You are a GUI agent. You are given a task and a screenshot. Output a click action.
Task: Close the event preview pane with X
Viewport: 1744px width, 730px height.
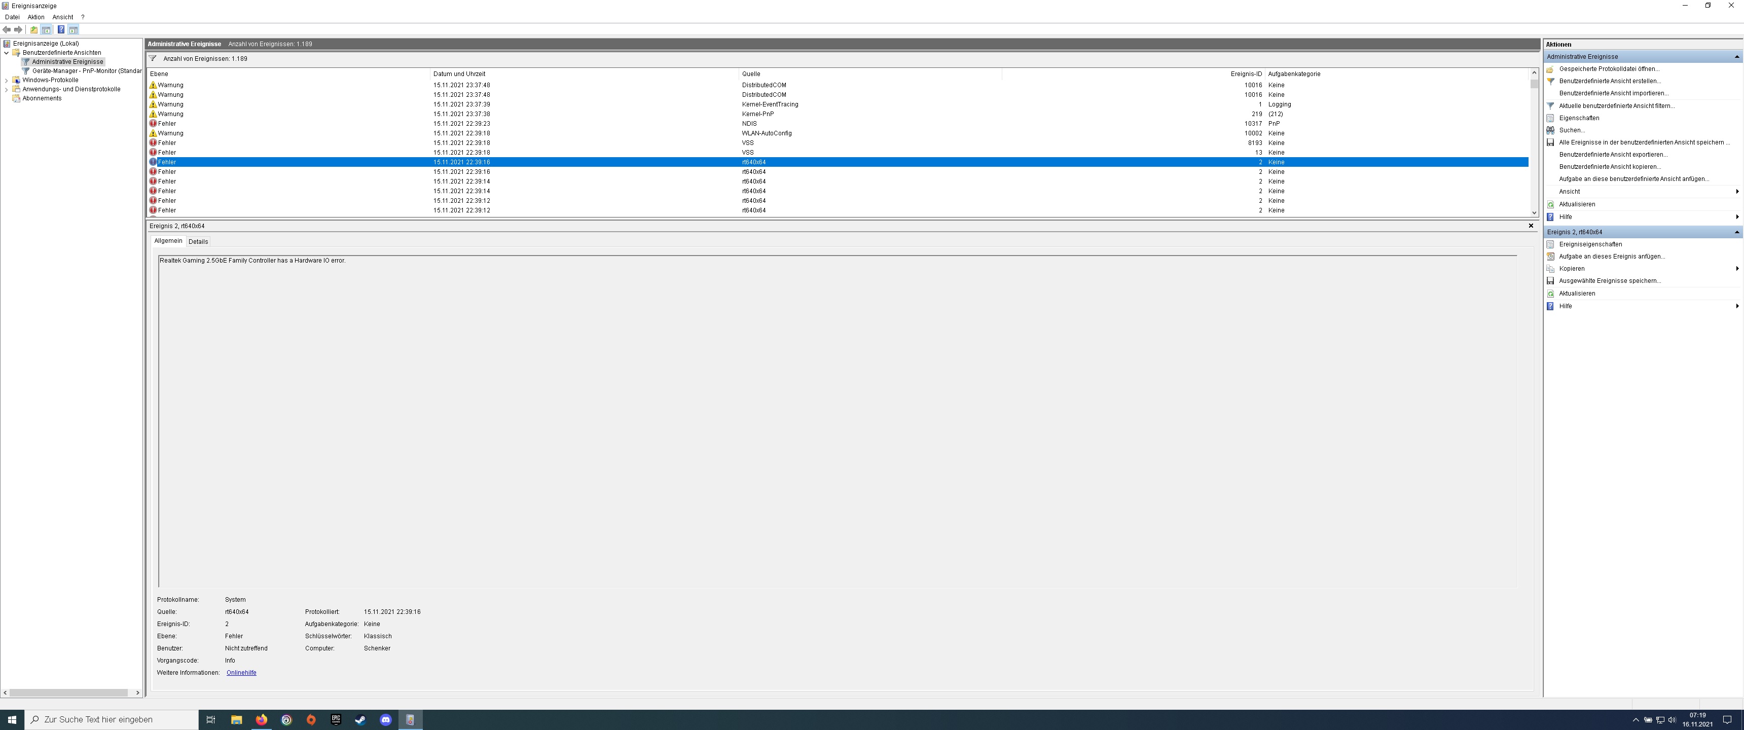1531,226
